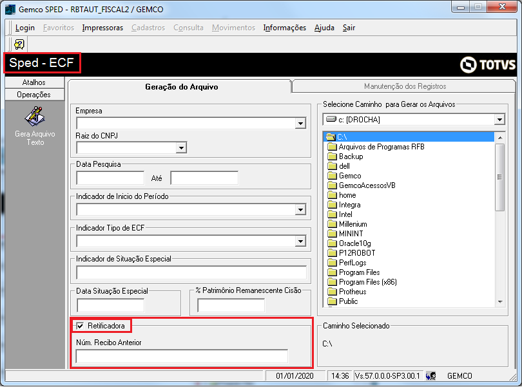This screenshot has width=522, height=387.
Task: Minimize the Gemco SPED window
Action: point(461,7)
